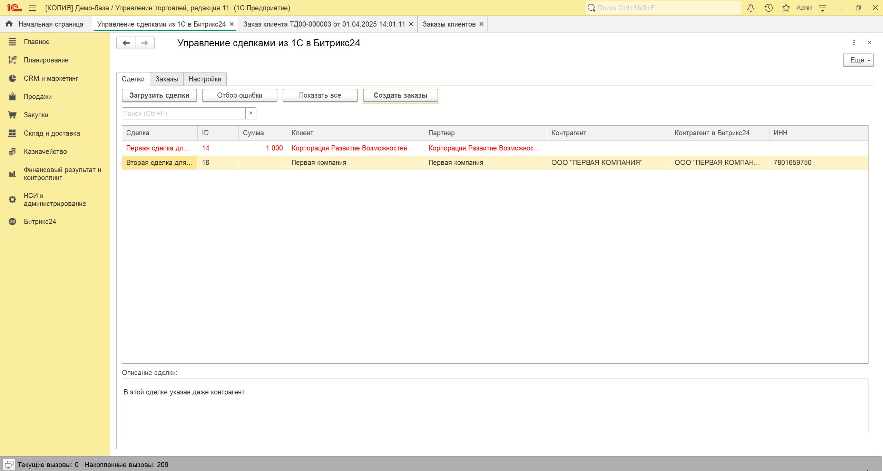Open Казначейство section in sidebar
883x471 pixels.
(x=45, y=151)
